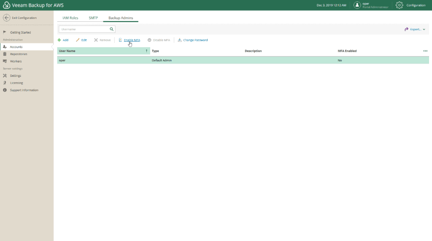The image size is (432, 241).
Task: Select the Backup Admins tab
Action: click(121, 18)
